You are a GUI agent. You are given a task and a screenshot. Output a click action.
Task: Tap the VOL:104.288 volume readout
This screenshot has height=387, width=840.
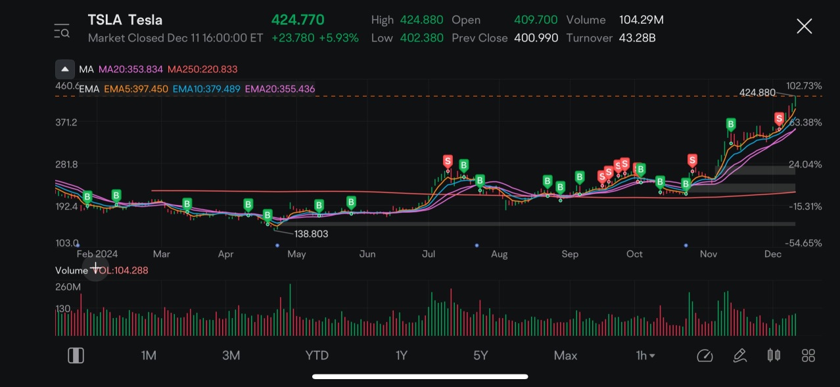click(120, 270)
